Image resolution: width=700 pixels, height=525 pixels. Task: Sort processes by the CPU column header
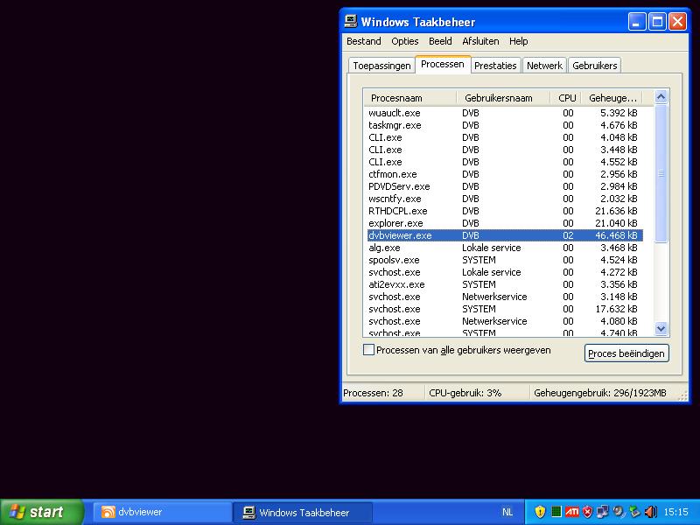click(x=567, y=98)
